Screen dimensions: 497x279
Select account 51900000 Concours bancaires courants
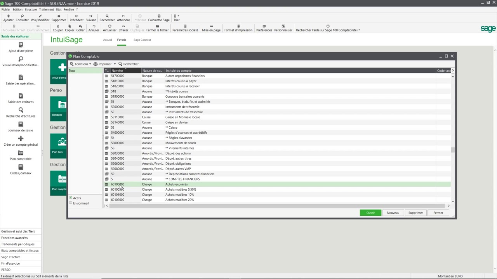277,96
